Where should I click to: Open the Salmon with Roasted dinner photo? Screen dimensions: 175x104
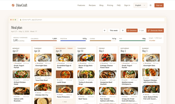pos(21,91)
